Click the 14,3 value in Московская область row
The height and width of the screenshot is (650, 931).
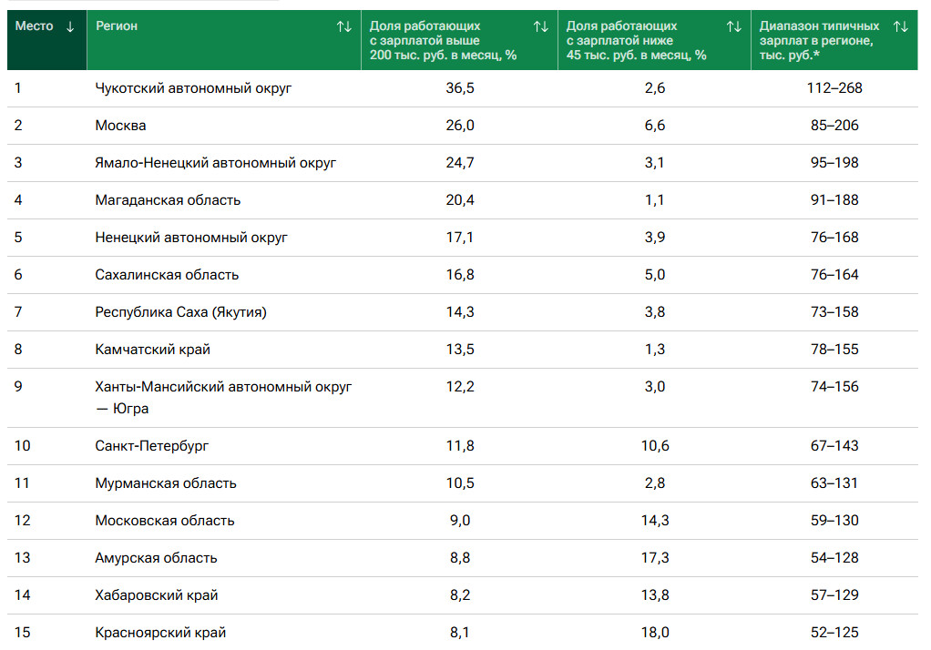[654, 521]
